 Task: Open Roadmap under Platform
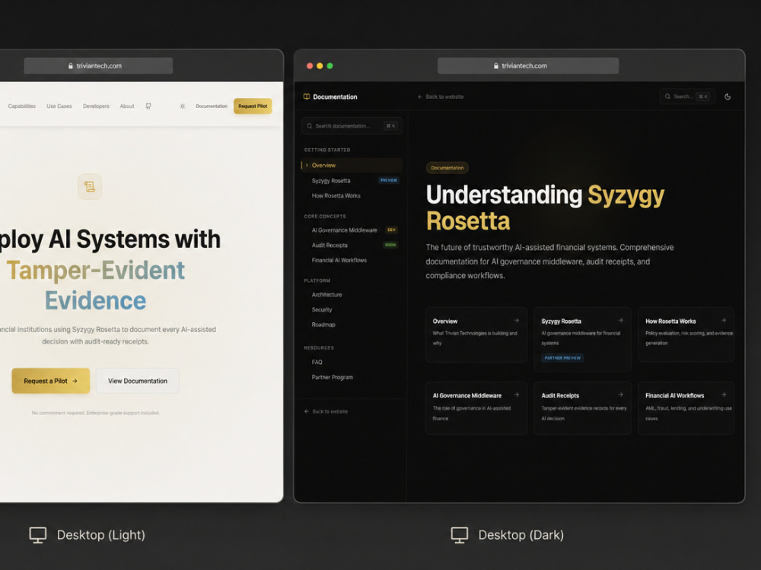point(323,325)
